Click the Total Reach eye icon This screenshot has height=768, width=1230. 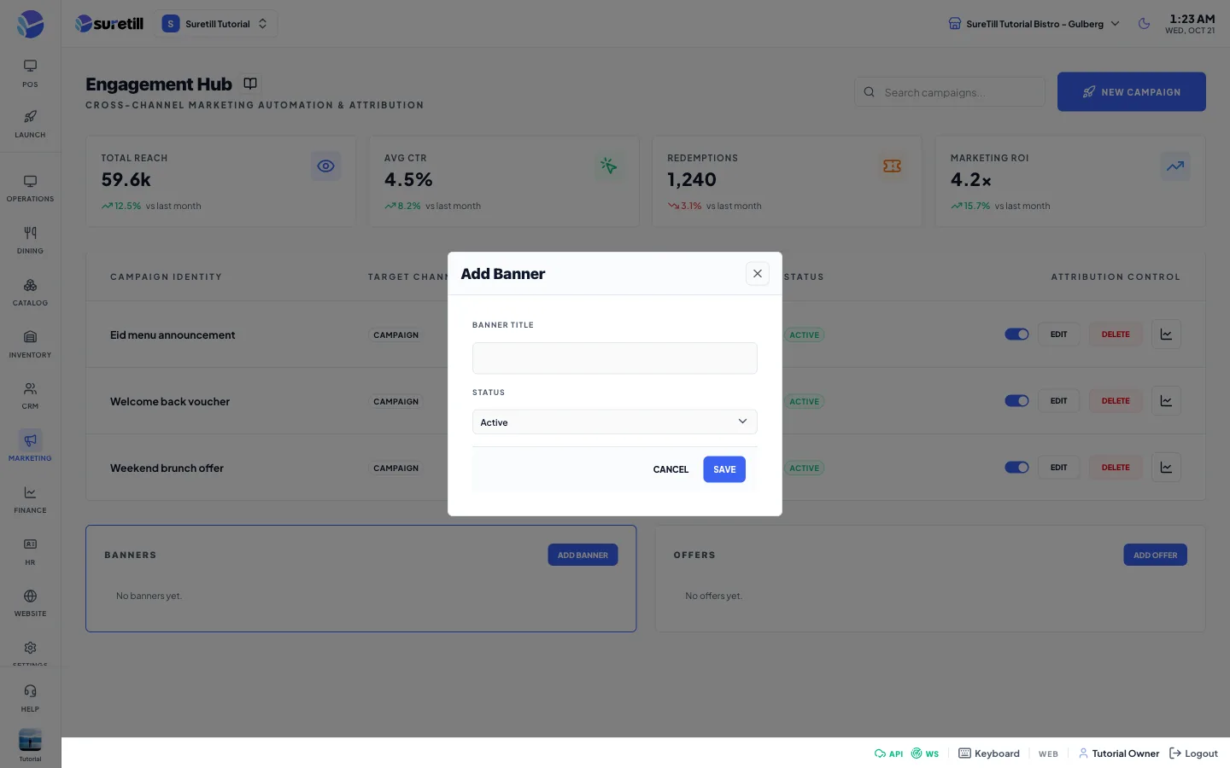325,166
